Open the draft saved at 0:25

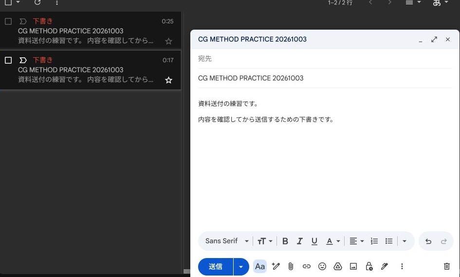pos(91,31)
